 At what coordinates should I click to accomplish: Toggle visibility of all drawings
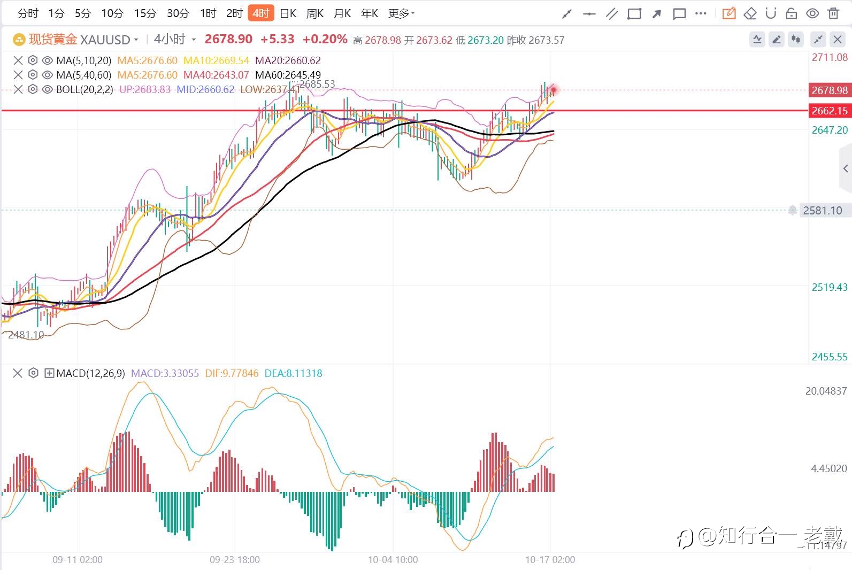pyautogui.click(x=812, y=13)
